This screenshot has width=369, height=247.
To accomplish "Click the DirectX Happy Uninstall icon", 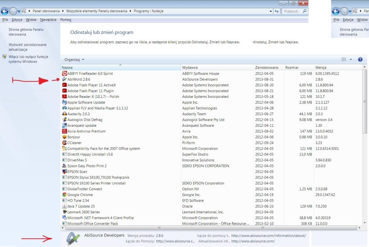I will pyautogui.click(x=64, y=154).
